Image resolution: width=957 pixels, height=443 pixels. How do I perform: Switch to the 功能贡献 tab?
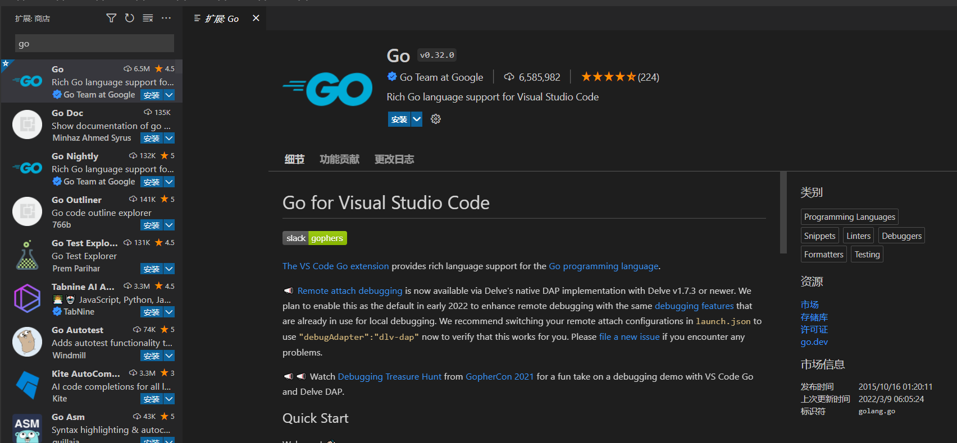(339, 159)
